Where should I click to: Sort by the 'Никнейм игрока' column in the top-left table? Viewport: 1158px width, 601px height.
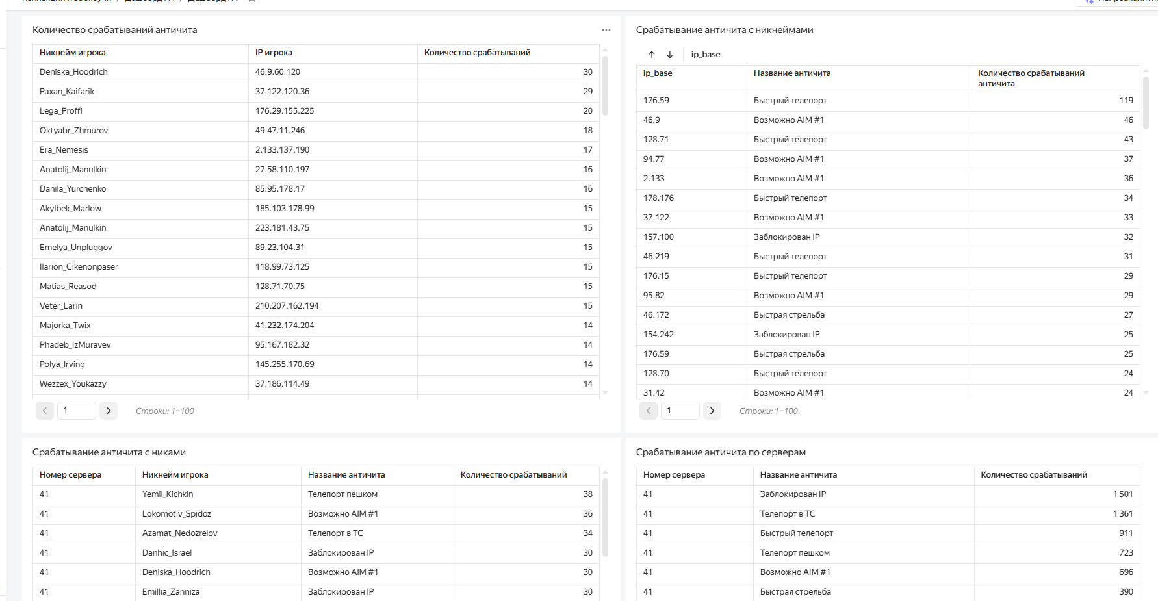tap(73, 53)
